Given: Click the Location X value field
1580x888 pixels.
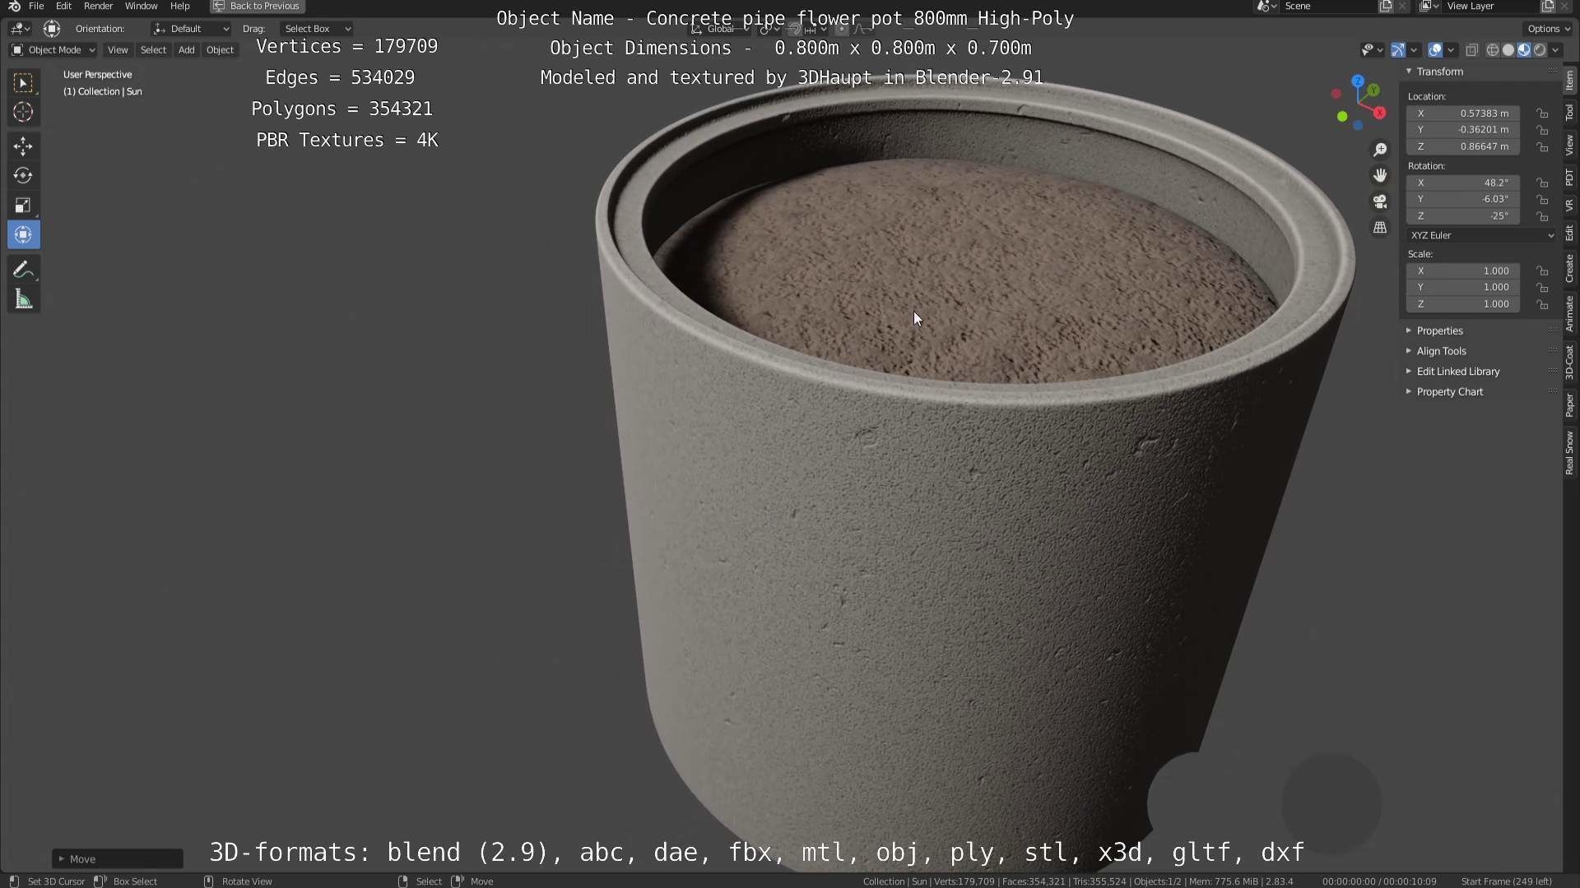Looking at the screenshot, I should (1463, 113).
